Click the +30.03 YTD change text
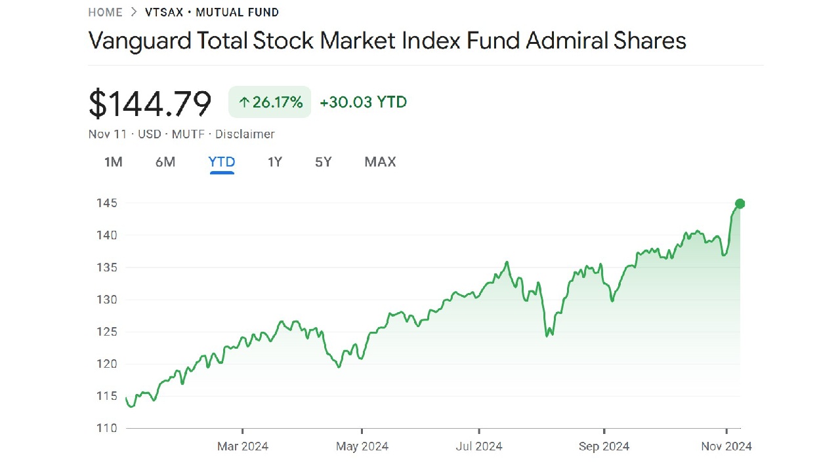The width and height of the screenshot is (840, 472). 364,102
